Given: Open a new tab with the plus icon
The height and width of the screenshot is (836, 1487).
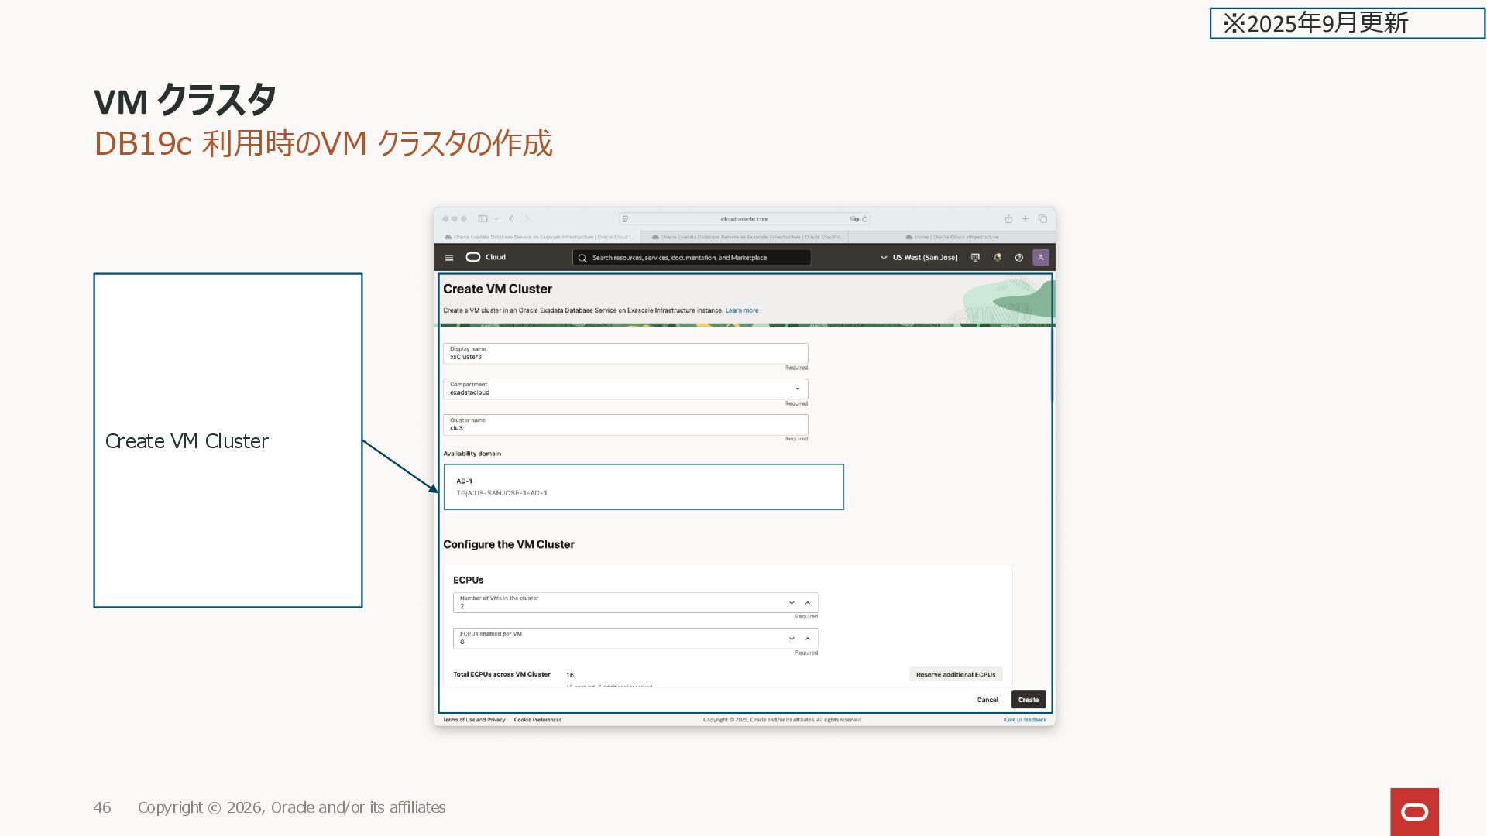Looking at the screenshot, I should pyautogui.click(x=1025, y=219).
